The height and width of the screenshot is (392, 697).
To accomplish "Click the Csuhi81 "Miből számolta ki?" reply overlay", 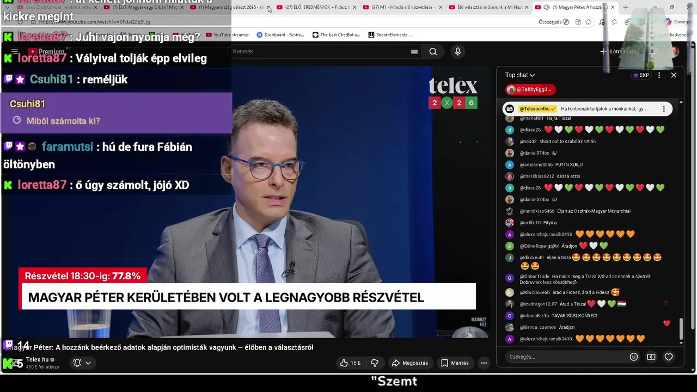I will click(117, 113).
